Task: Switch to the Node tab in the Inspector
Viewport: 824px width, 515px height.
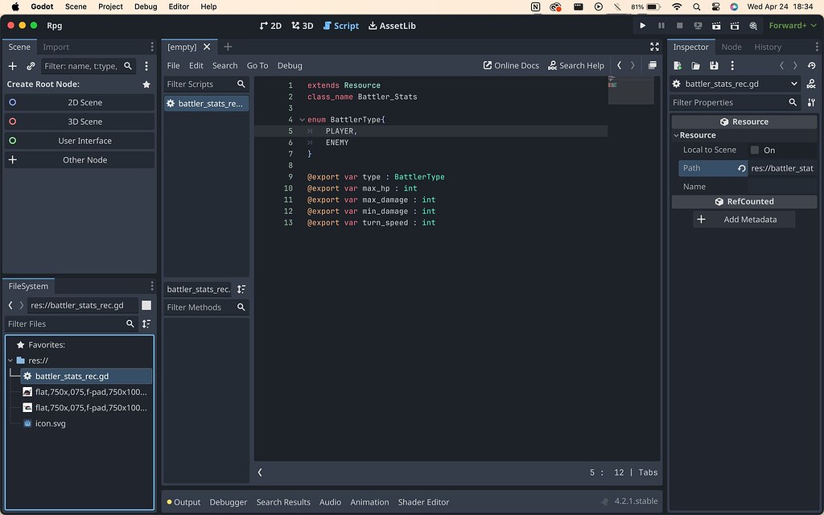Action: click(731, 47)
